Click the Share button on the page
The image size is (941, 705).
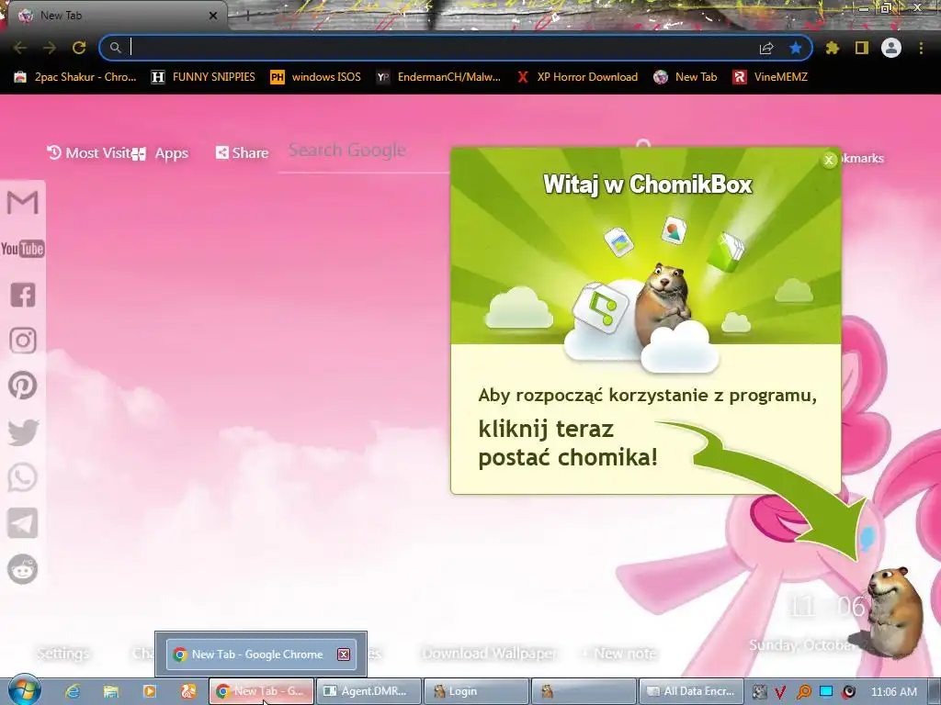click(242, 153)
